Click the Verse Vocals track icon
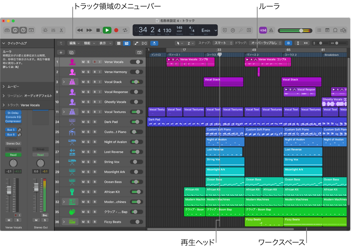This screenshot has height=250, width=351. (x=72, y=62)
